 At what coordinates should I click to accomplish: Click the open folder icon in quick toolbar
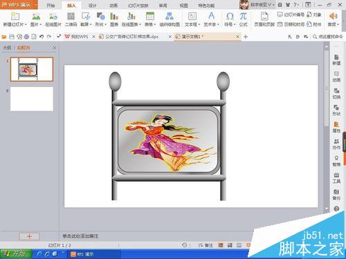pyautogui.click(x=4, y=37)
